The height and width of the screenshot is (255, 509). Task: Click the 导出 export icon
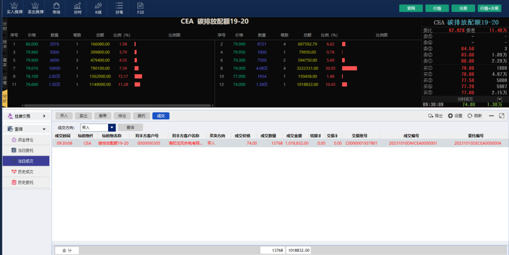(x=435, y=116)
